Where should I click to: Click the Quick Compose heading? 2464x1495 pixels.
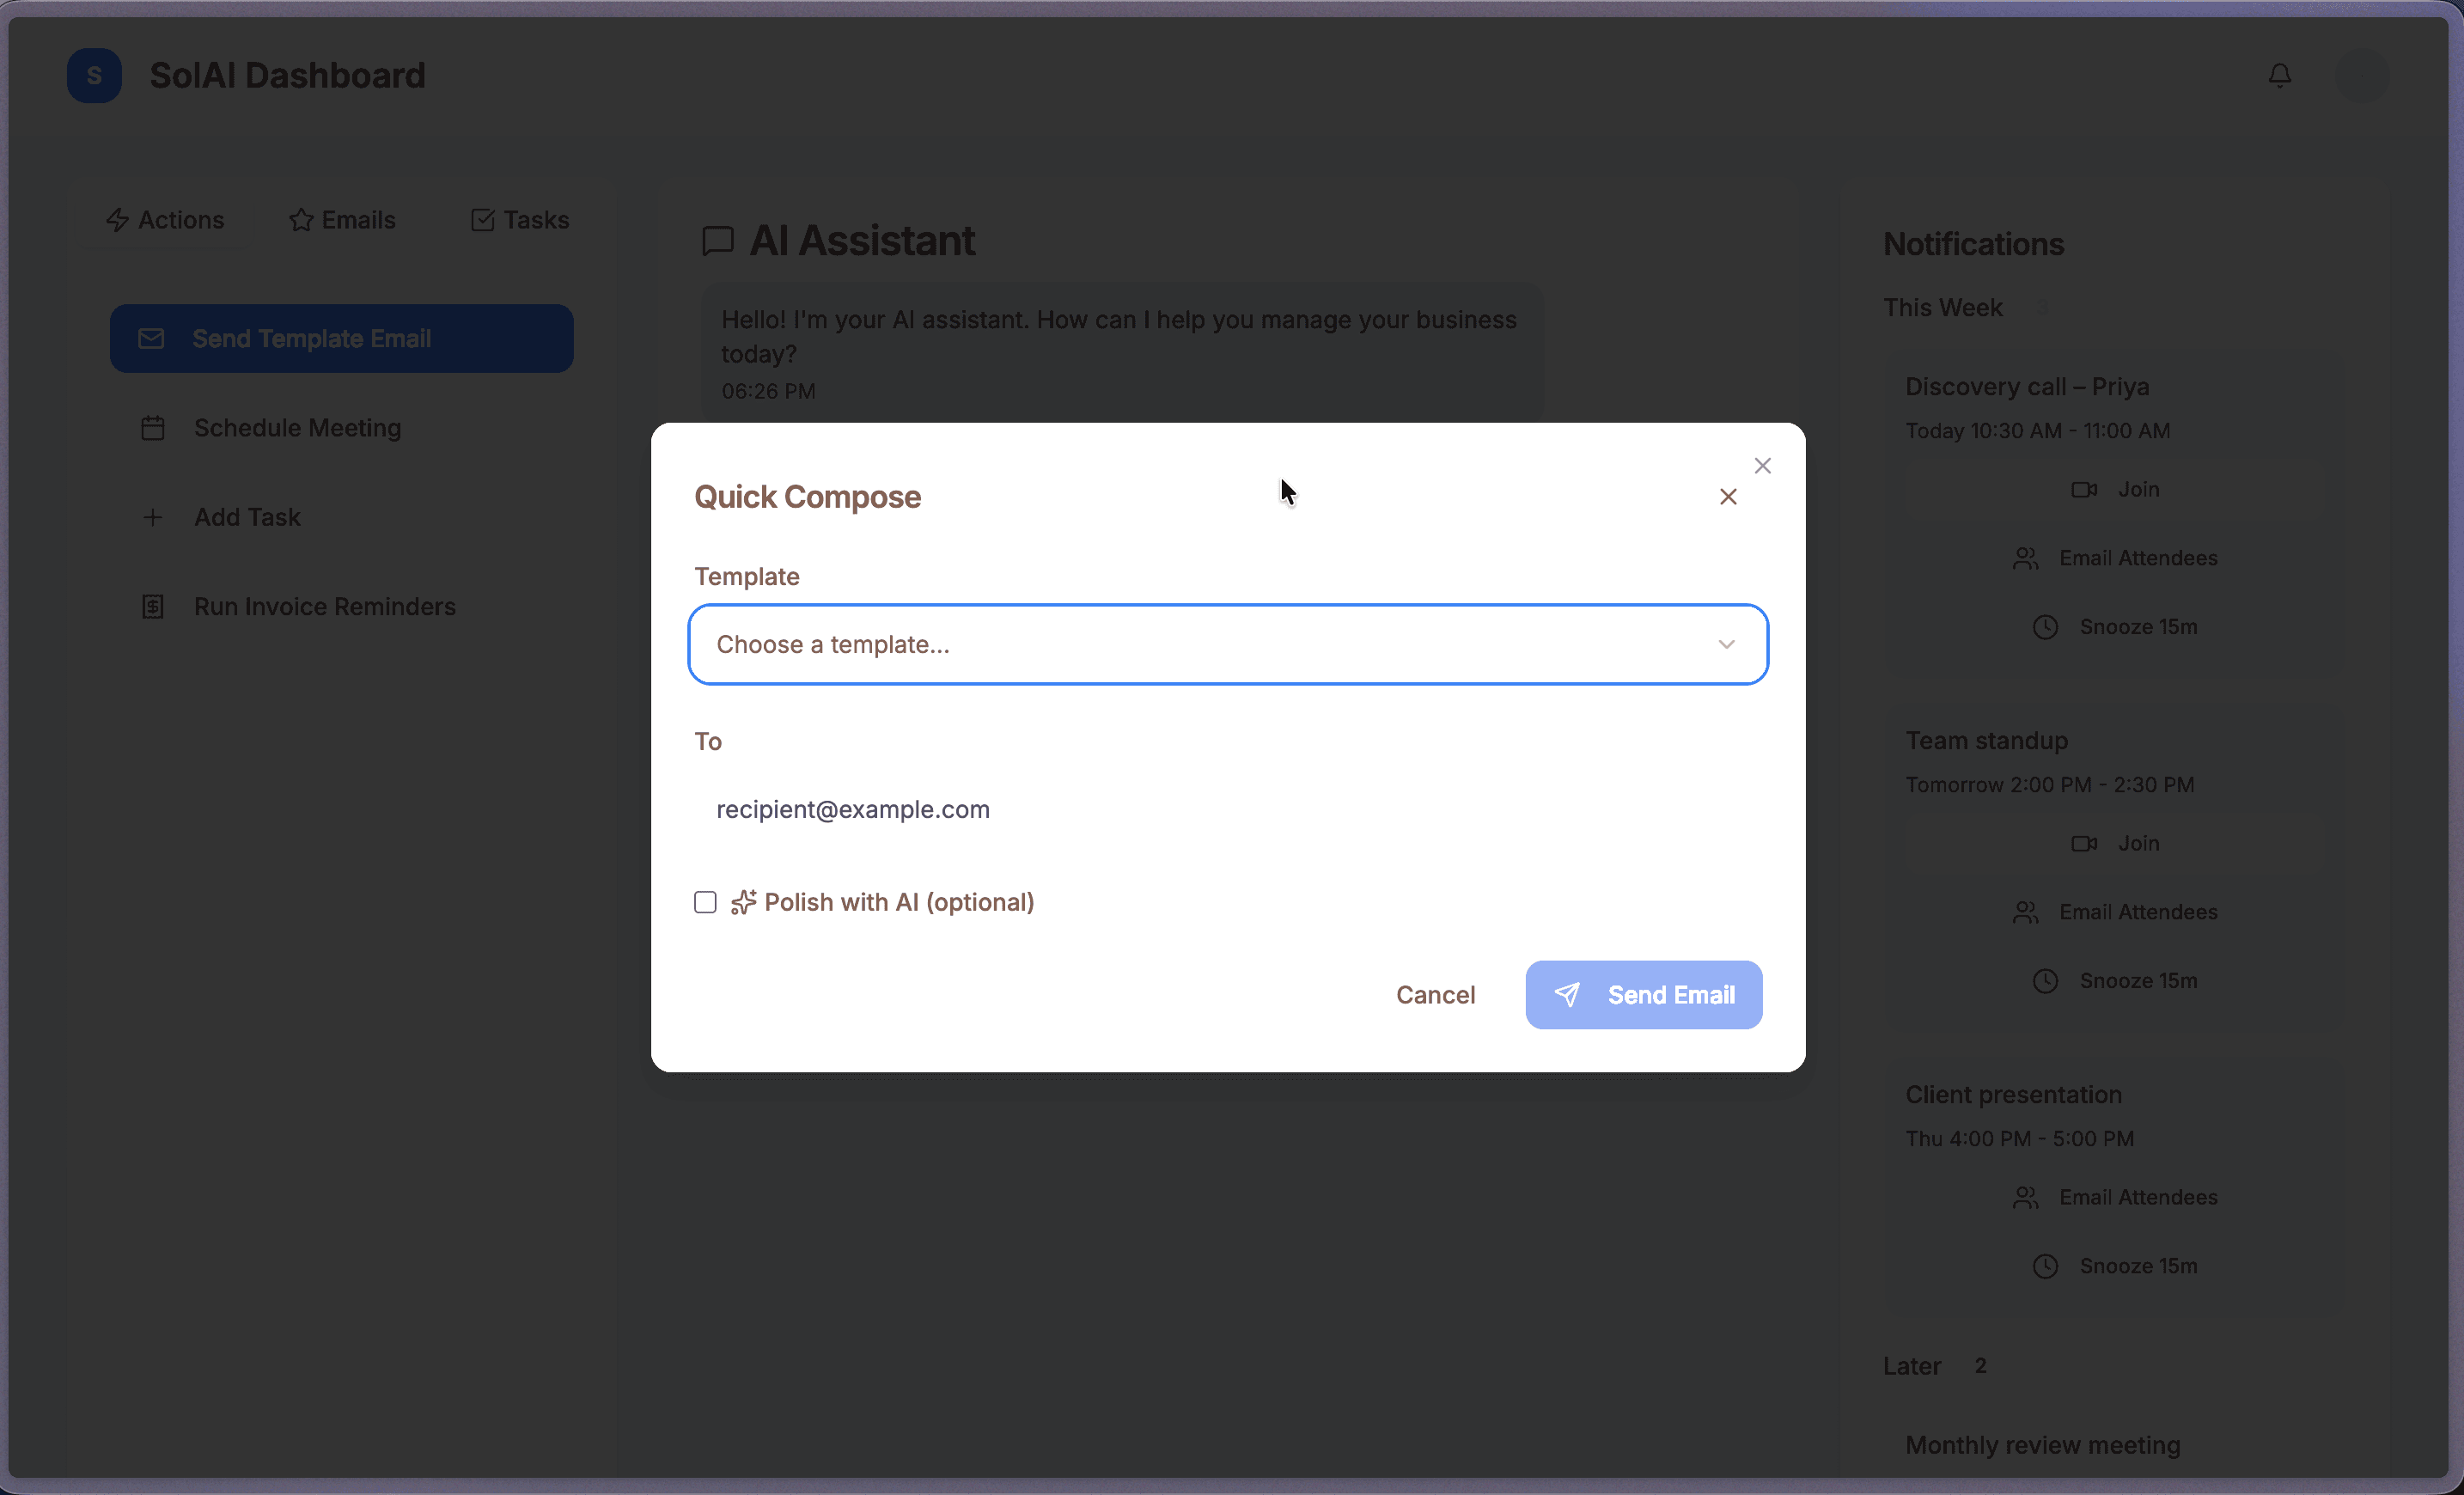pos(807,497)
